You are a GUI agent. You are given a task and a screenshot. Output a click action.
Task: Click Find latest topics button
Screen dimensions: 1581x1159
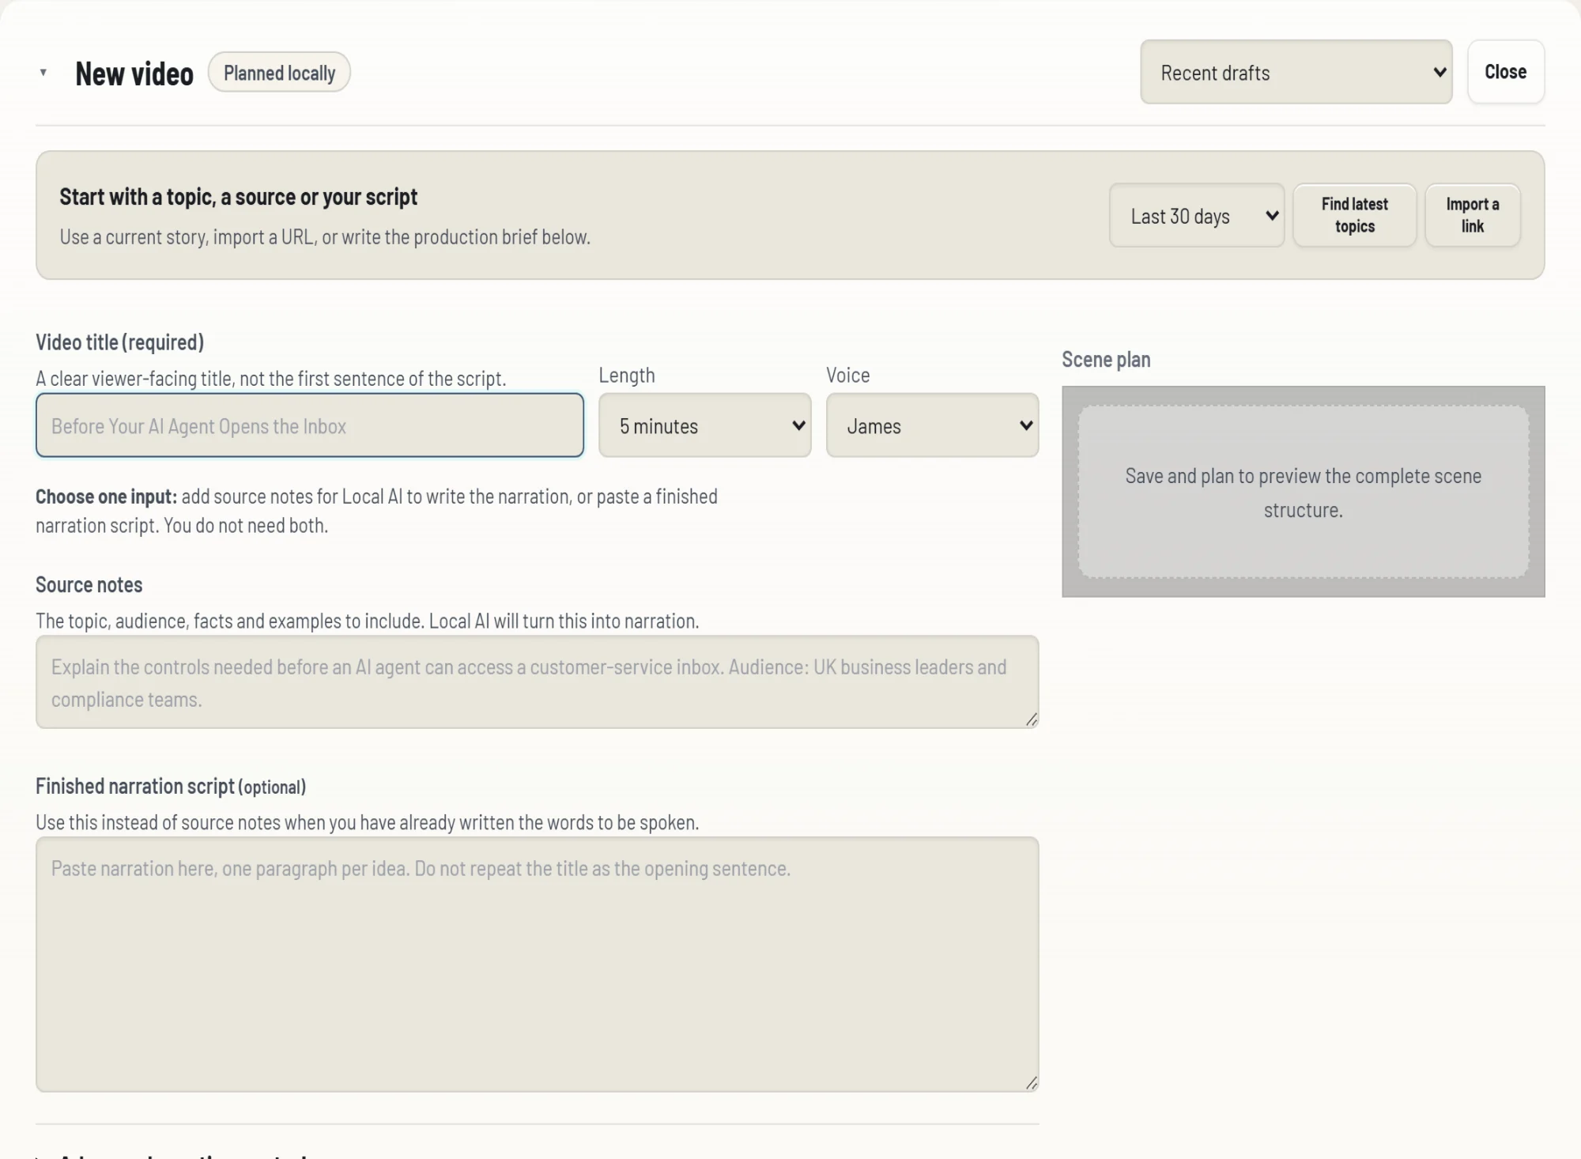coord(1354,215)
